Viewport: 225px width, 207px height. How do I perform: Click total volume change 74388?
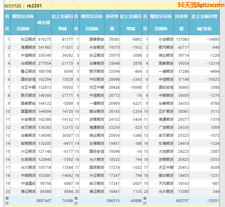click(68, 201)
